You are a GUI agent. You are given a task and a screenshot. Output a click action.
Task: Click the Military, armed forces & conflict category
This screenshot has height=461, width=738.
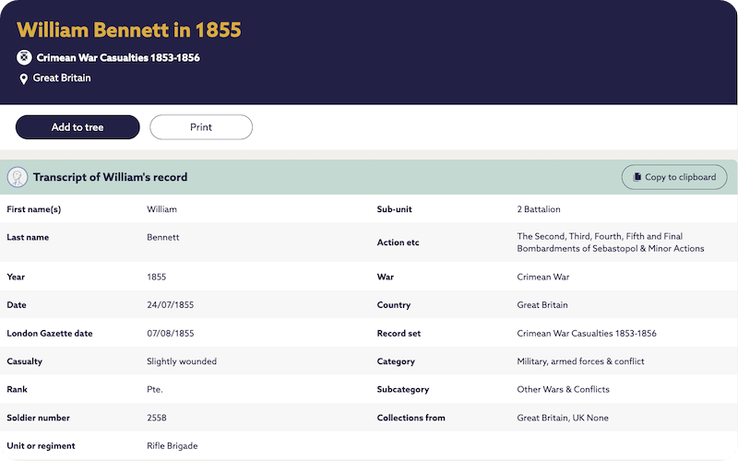coord(580,361)
